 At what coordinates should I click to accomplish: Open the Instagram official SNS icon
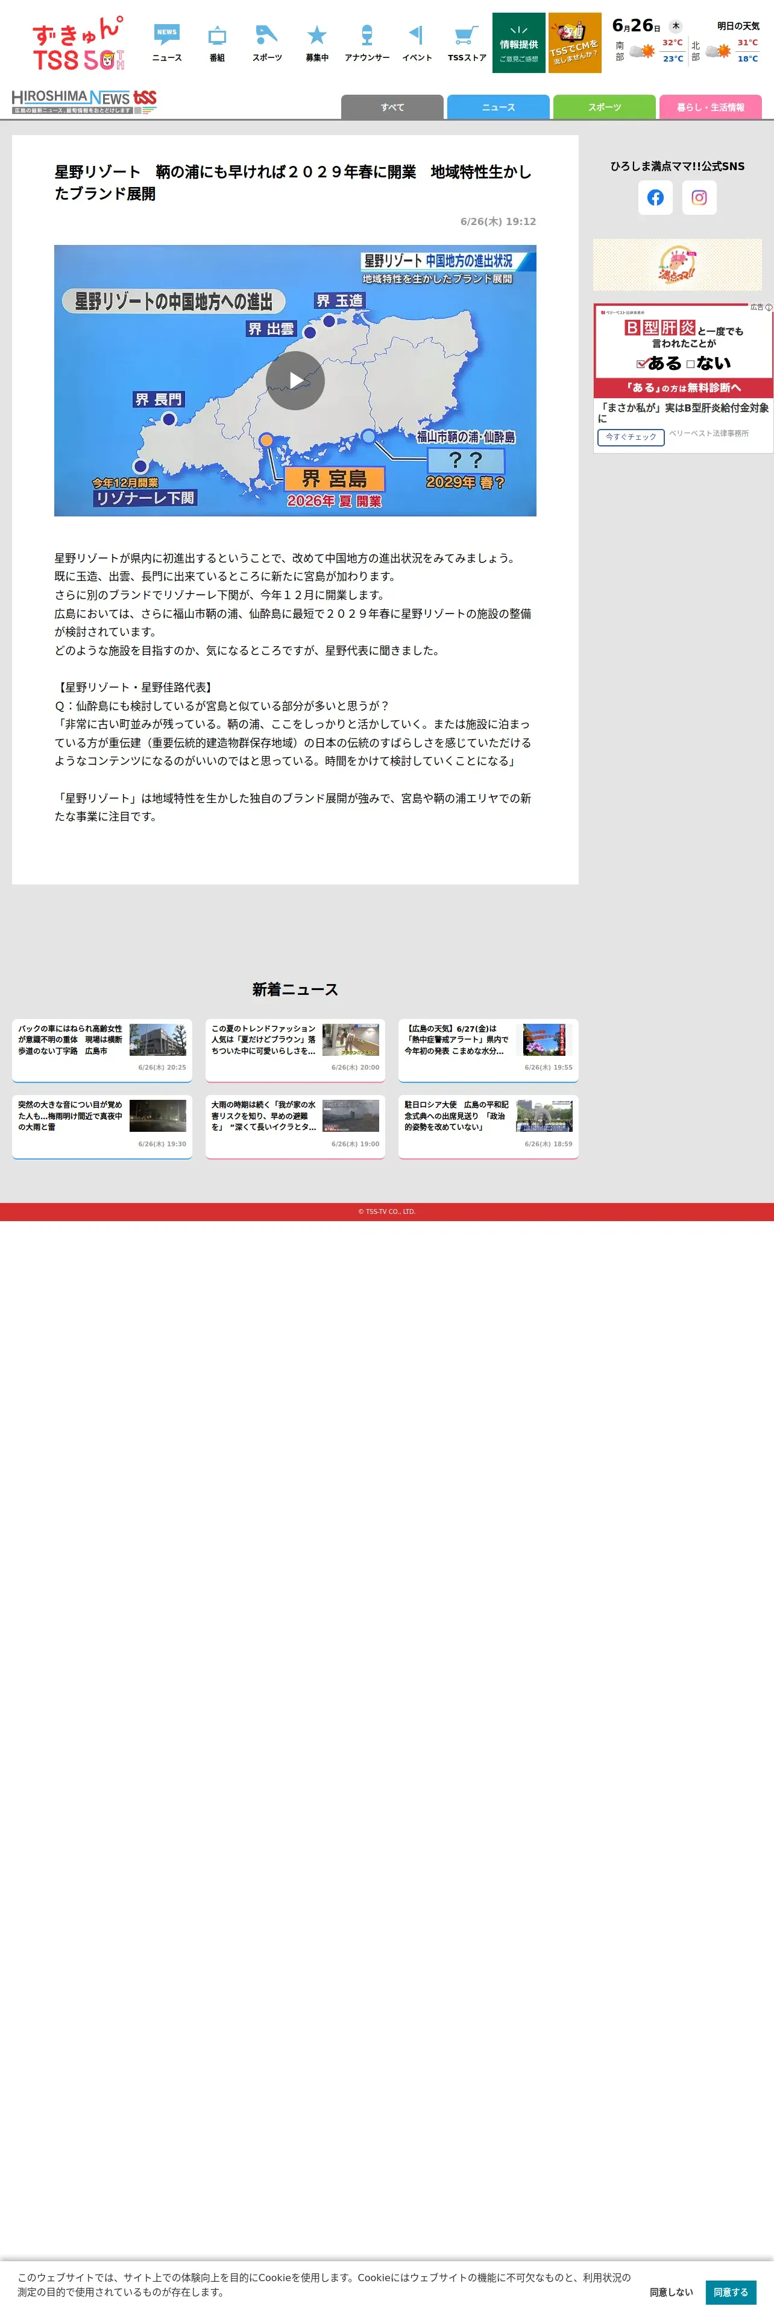[699, 197]
